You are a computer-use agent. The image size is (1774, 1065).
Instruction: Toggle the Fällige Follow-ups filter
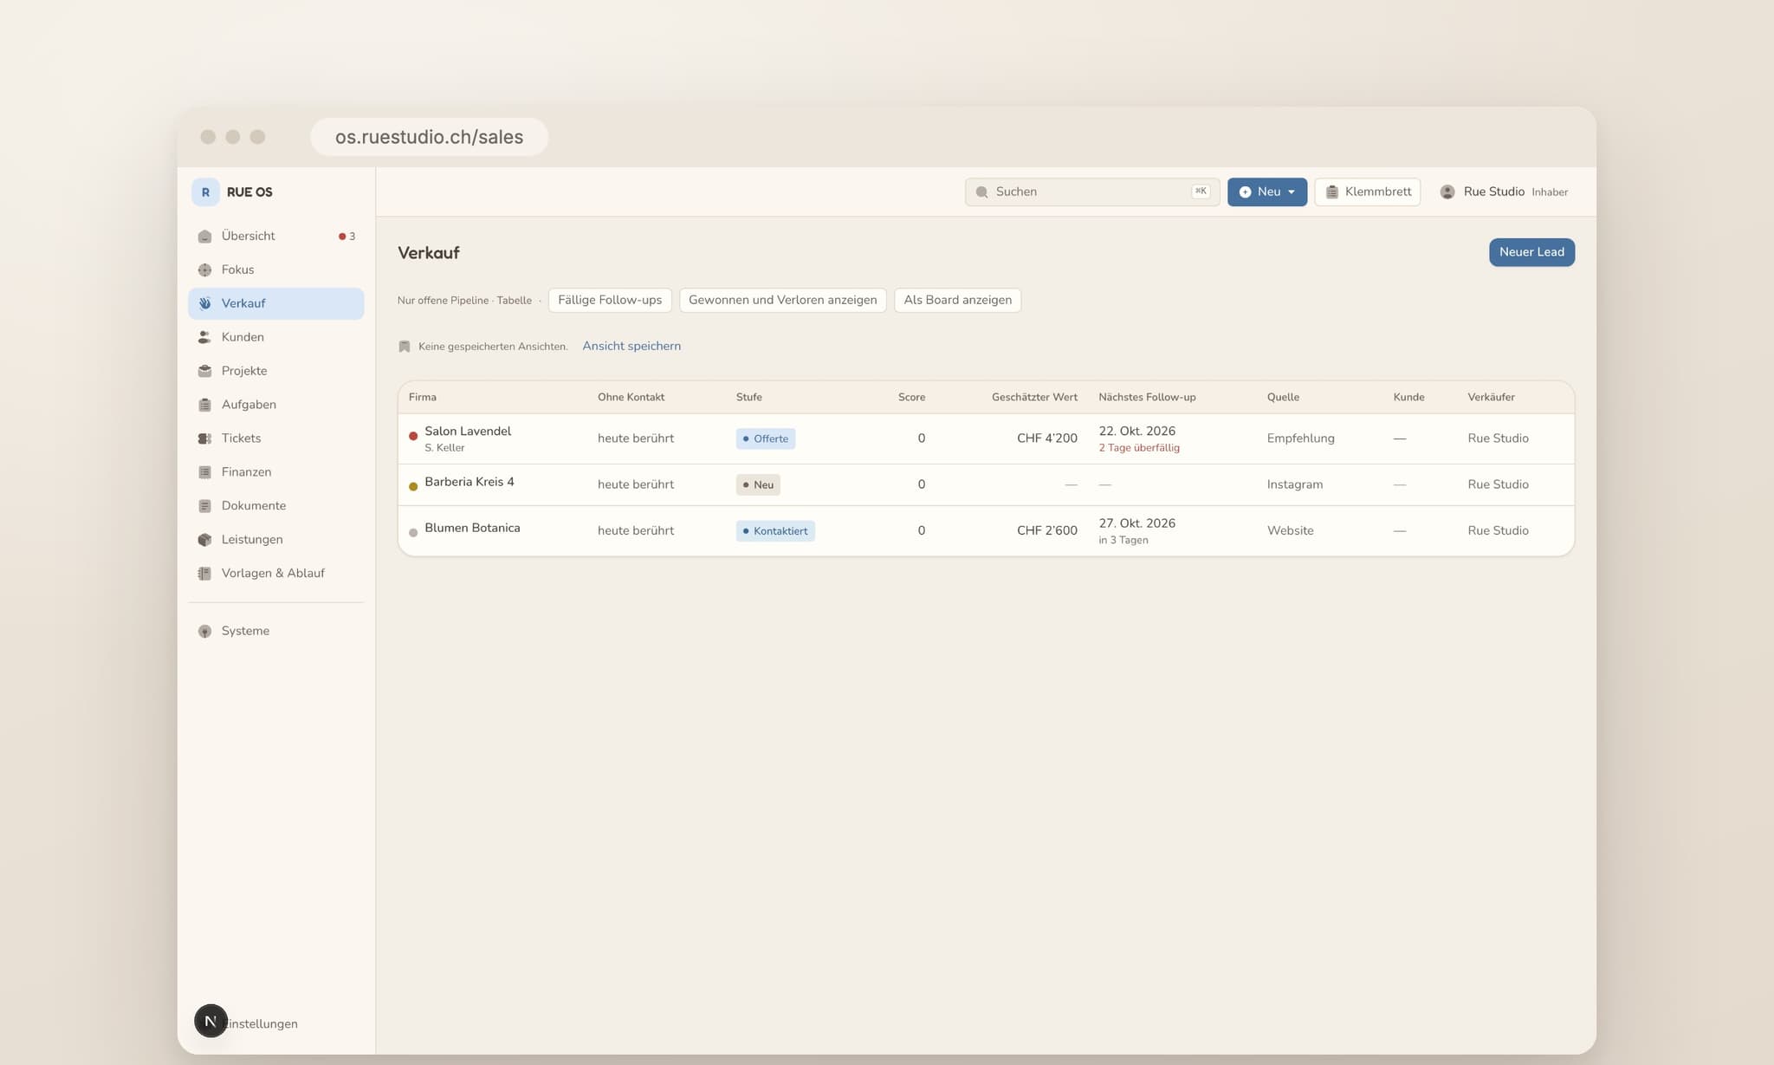pyautogui.click(x=610, y=300)
